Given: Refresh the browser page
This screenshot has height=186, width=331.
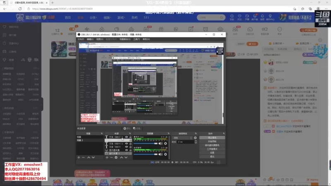Looking at the screenshot, I should tap(20, 9).
